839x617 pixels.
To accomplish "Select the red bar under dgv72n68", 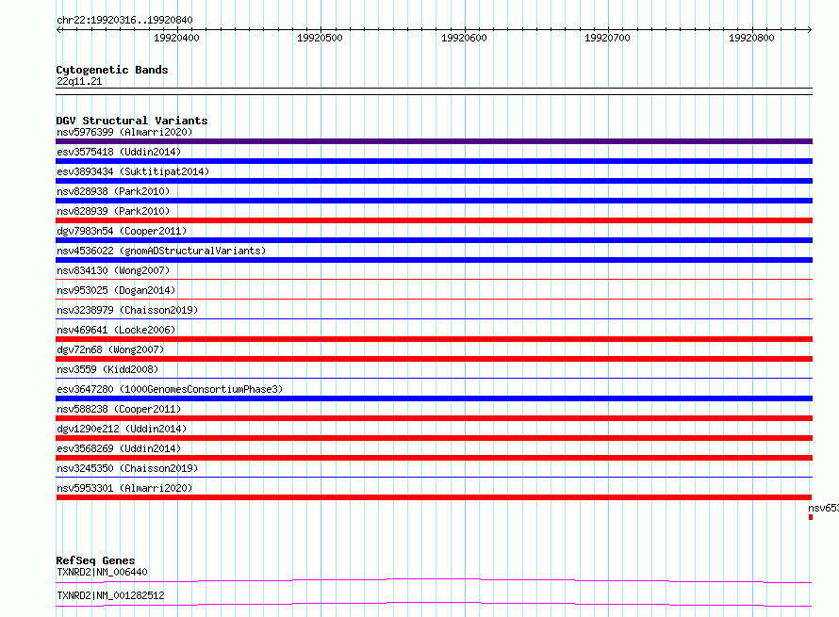I will (x=434, y=359).
